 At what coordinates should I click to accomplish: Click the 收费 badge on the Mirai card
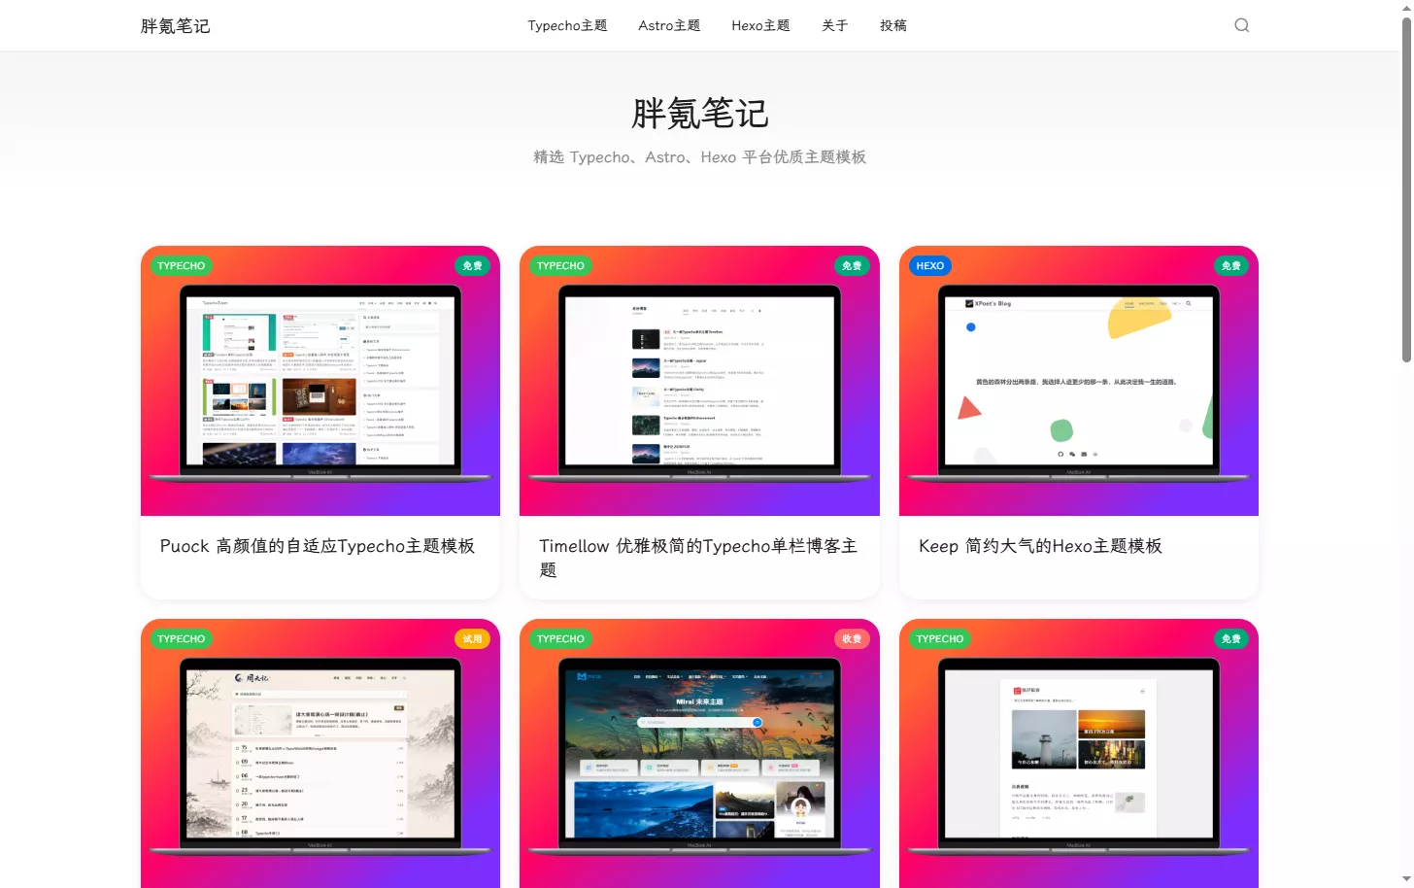click(852, 638)
